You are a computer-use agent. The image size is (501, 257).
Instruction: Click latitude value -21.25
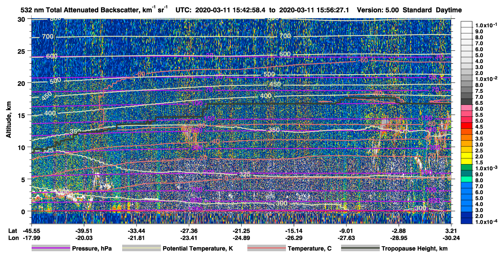pos(241,230)
